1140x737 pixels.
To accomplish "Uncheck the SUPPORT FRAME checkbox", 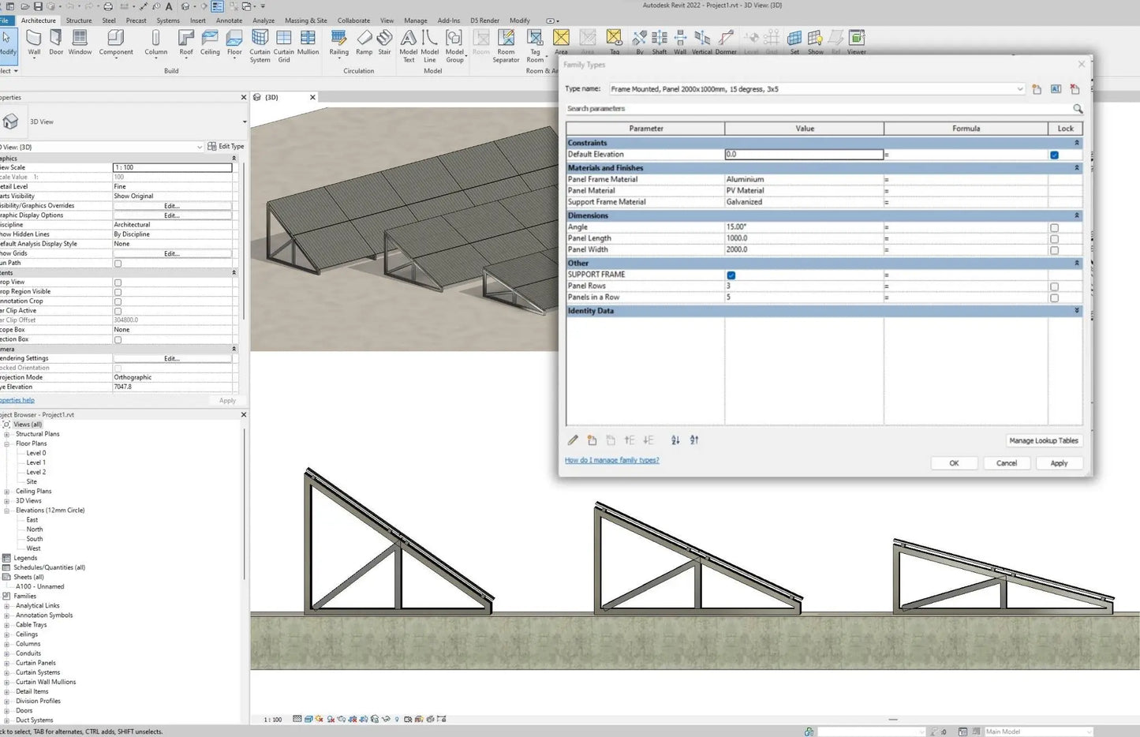I will (731, 275).
